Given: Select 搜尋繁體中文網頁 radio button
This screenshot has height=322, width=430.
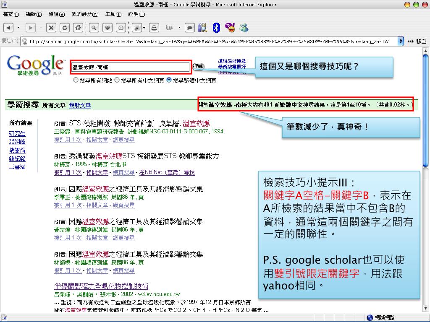Looking at the screenshot, I should 169,80.
